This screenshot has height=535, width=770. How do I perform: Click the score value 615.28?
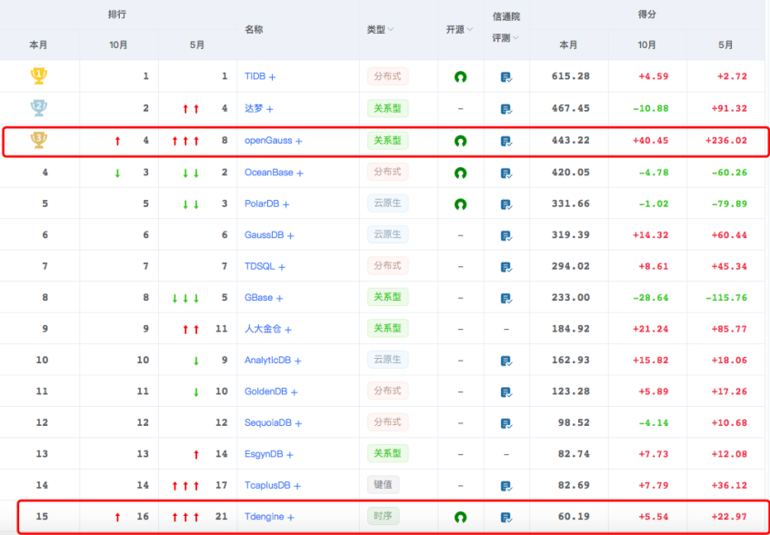click(571, 76)
